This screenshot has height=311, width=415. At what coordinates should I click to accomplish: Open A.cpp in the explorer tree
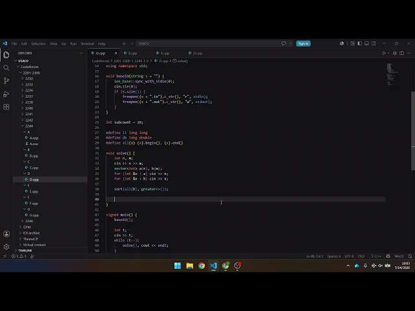click(x=34, y=138)
